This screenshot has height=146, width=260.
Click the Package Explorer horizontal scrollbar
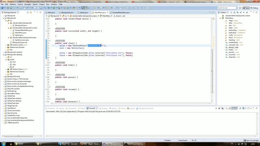(18, 136)
